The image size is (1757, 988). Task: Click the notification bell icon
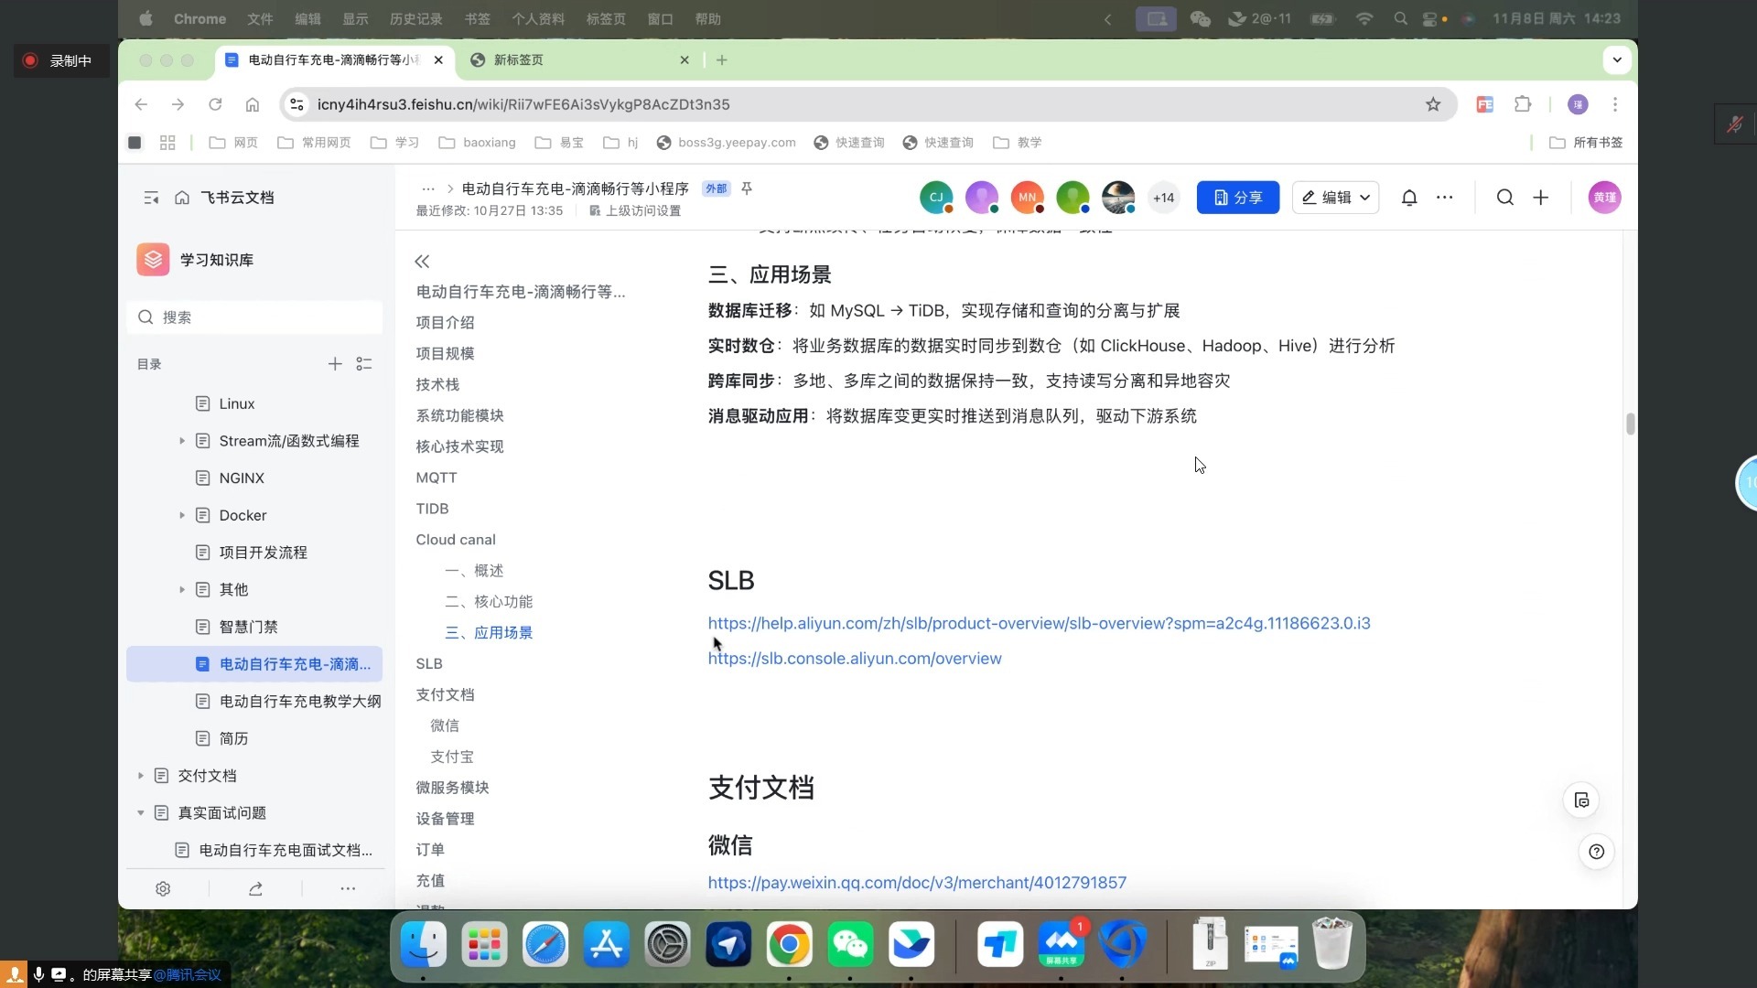click(x=1409, y=198)
